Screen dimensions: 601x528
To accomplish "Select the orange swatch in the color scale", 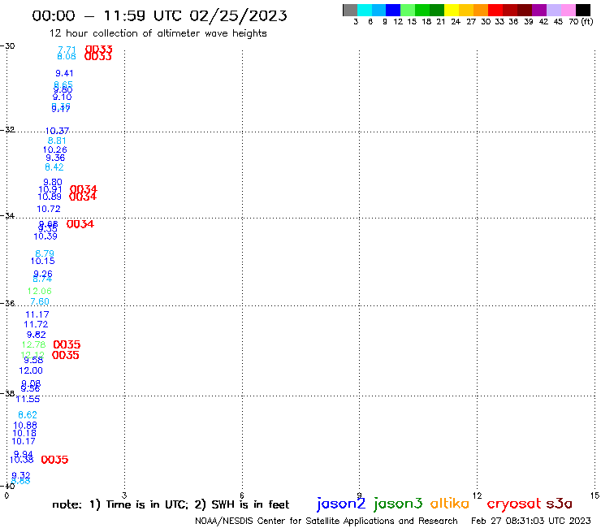I will click(x=481, y=10).
